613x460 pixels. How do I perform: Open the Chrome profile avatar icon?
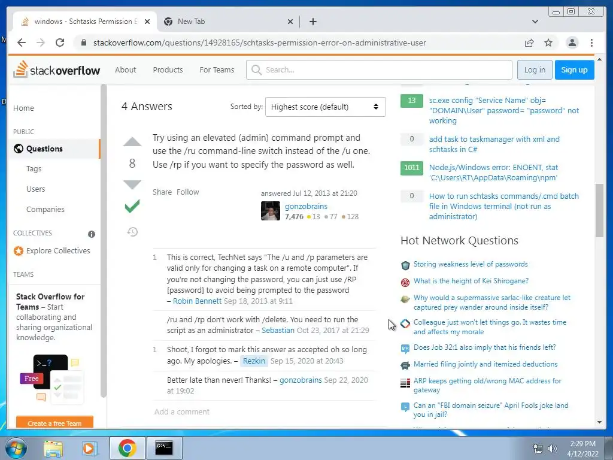coord(572,43)
